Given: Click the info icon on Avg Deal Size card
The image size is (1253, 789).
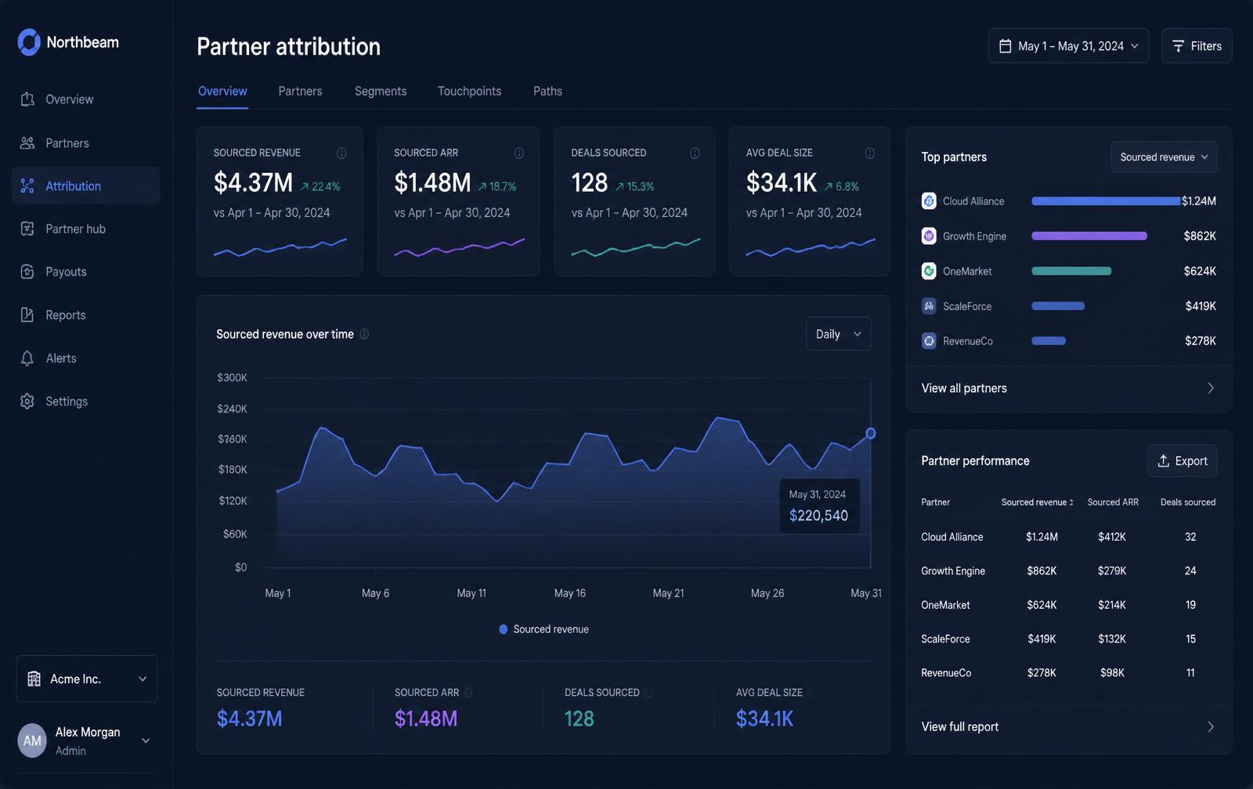Looking at the screenshot, I should pos(870,153).
